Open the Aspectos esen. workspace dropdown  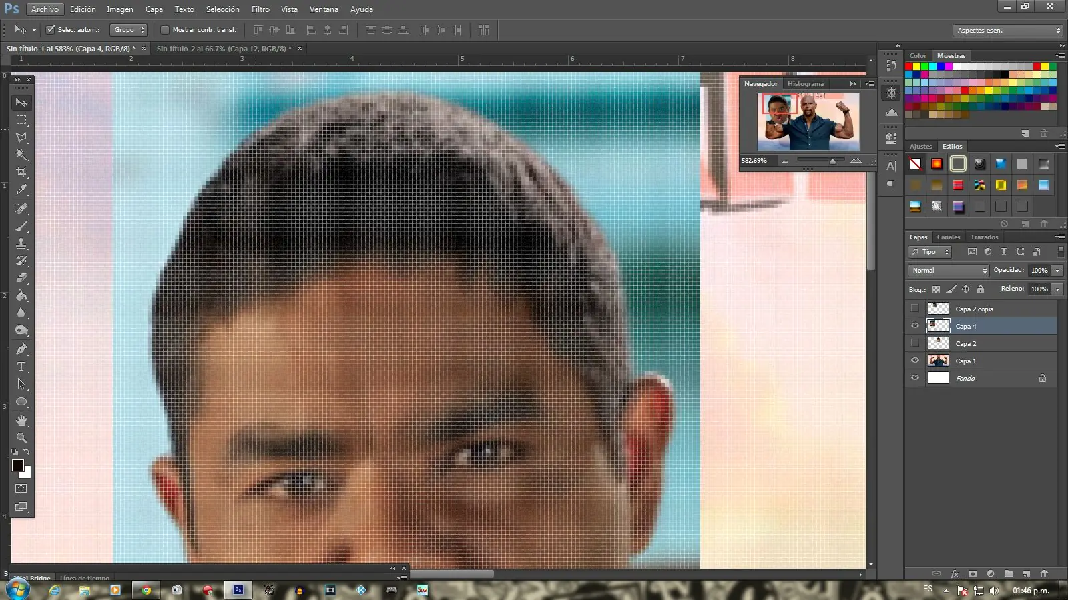pos(1007,31)
